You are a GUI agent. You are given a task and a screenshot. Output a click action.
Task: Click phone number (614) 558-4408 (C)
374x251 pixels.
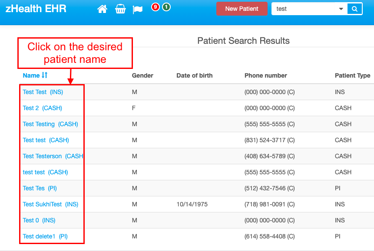coord(269,236)
